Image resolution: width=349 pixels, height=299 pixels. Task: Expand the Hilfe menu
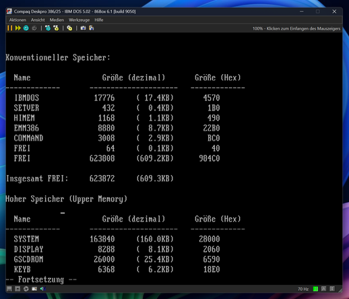click(99, 20)
